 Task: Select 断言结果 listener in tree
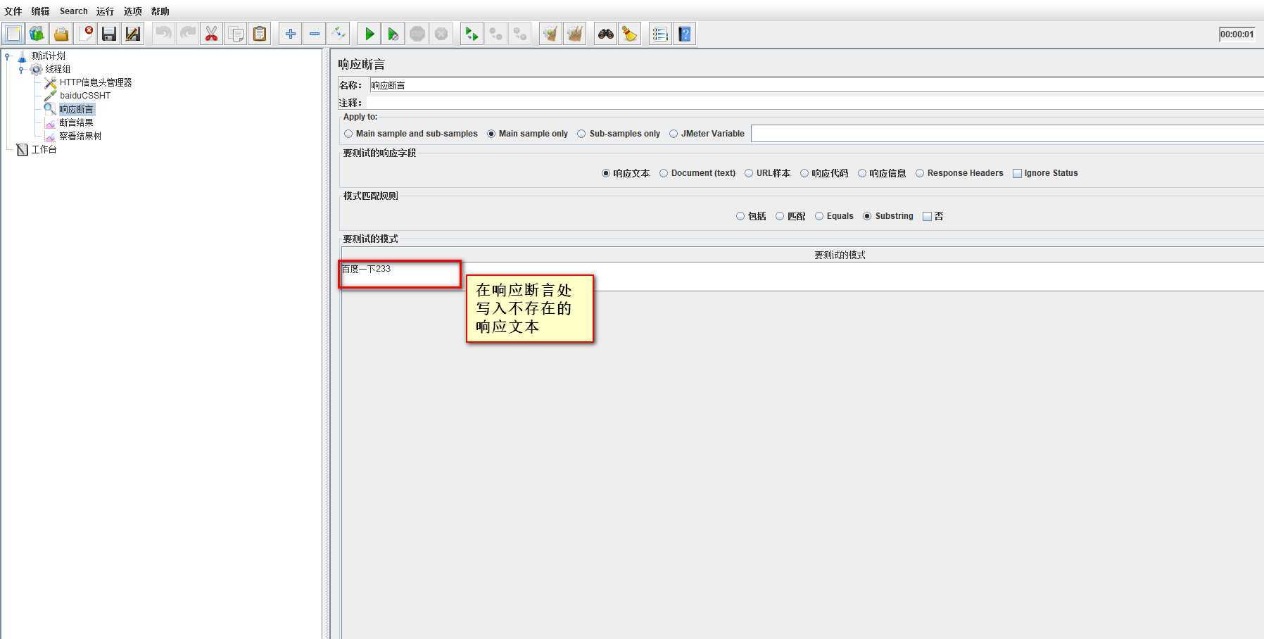tap(76, 122)
